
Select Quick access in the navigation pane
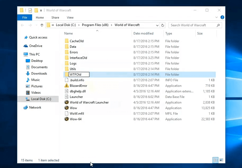36,37
